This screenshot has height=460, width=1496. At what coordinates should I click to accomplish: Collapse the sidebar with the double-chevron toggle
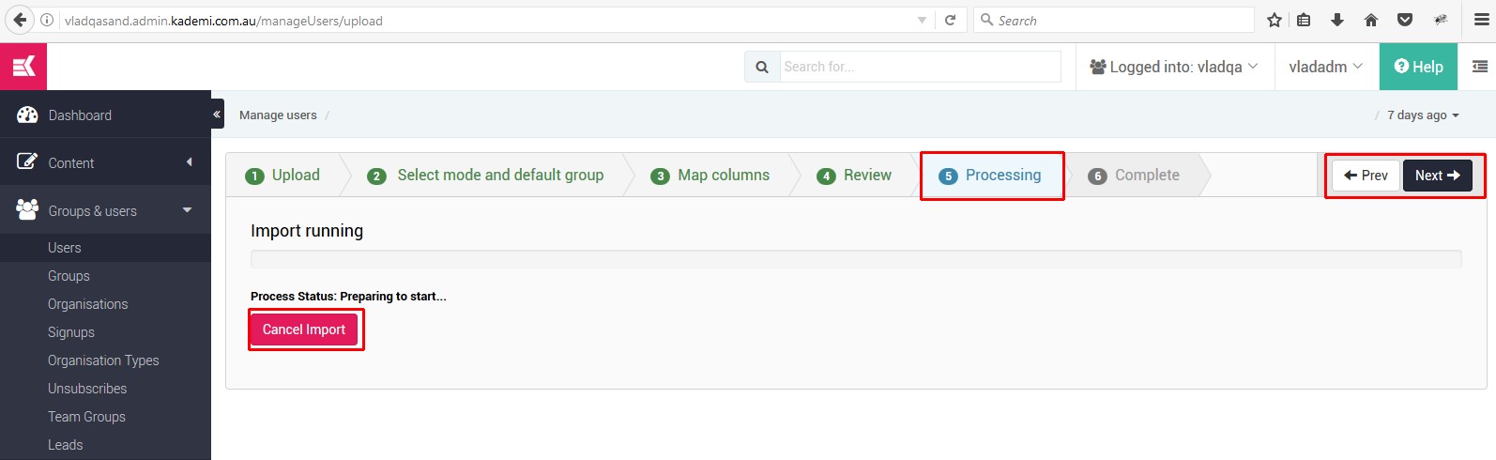coord(217,114)
